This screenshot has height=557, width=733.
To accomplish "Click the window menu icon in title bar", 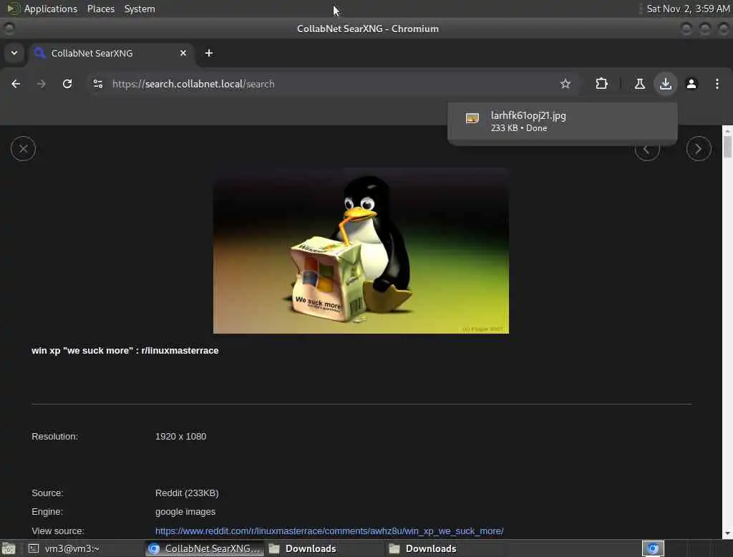I will pyautogui.click(x=9, y=29).
